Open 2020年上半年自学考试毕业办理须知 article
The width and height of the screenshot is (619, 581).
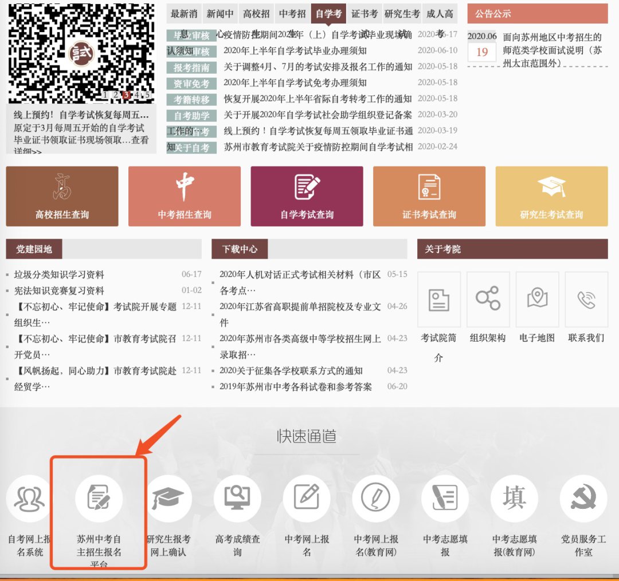coord(295,51)
